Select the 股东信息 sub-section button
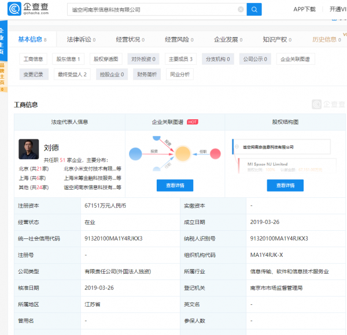The width and height of the screenshot is (347, 335). point(69,59)
